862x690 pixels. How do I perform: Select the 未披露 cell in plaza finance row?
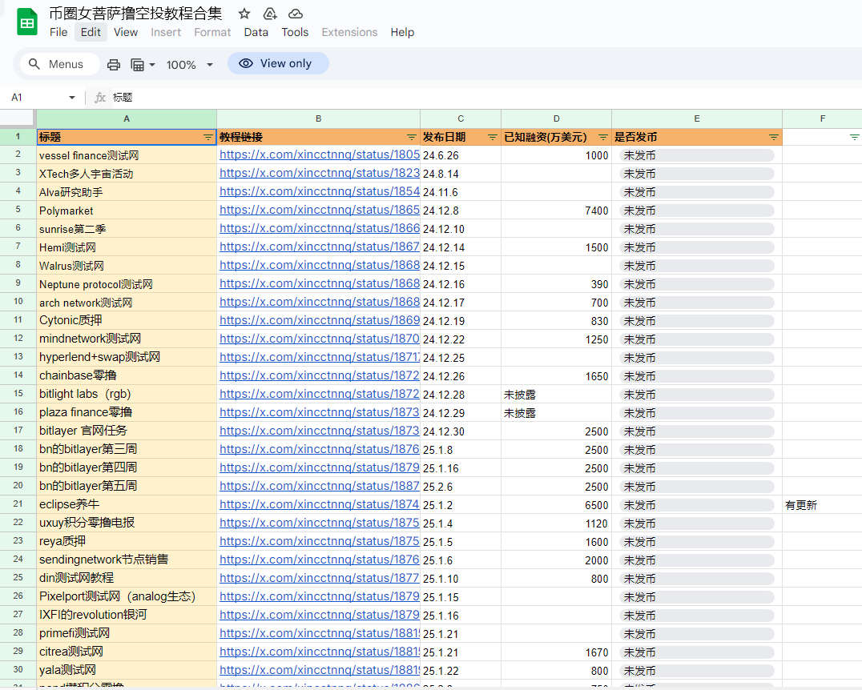point(556,412)
